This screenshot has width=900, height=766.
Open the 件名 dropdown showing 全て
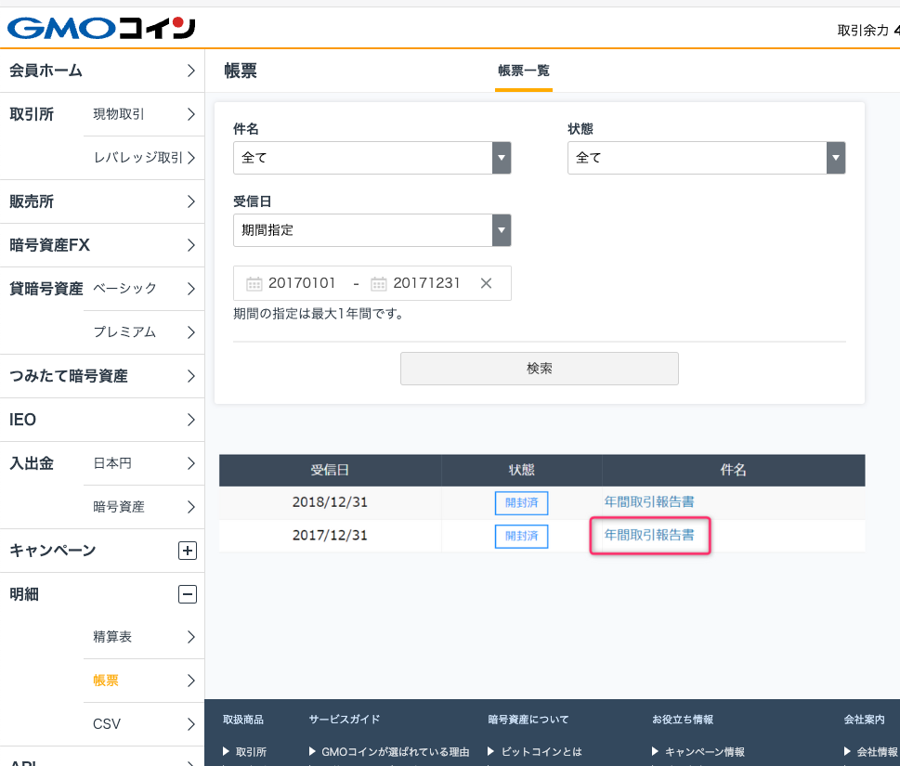(500, 158)
